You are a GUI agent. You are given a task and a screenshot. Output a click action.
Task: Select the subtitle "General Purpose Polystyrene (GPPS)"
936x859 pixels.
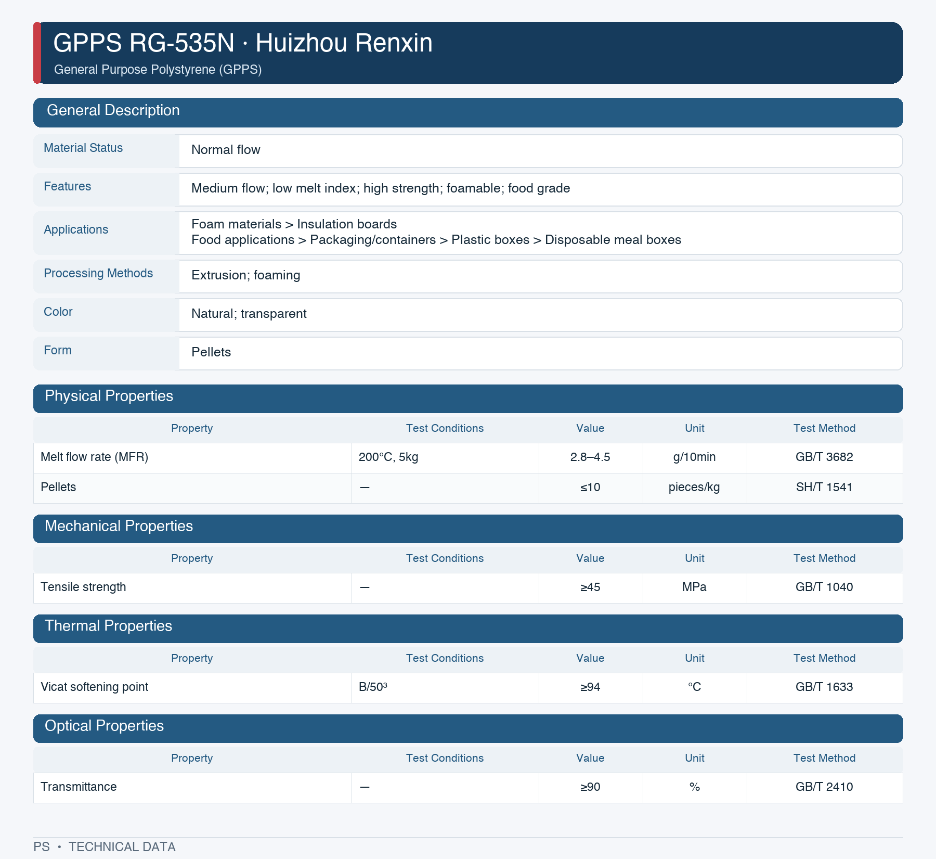158,70
